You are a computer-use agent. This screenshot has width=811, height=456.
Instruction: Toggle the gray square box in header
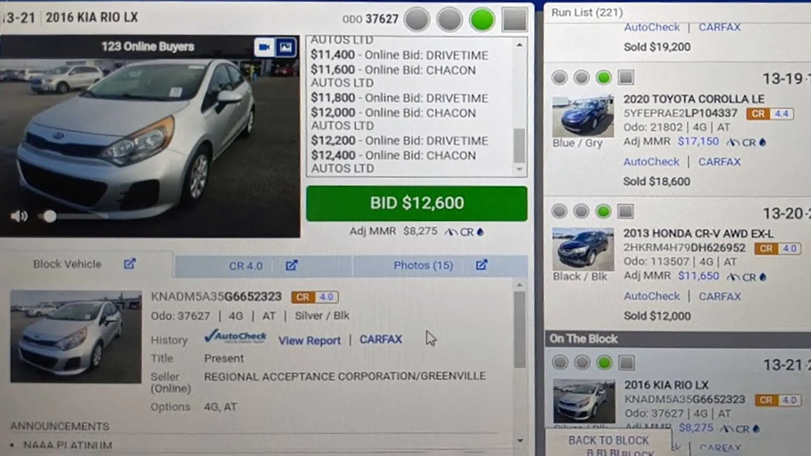coord(514,19)
